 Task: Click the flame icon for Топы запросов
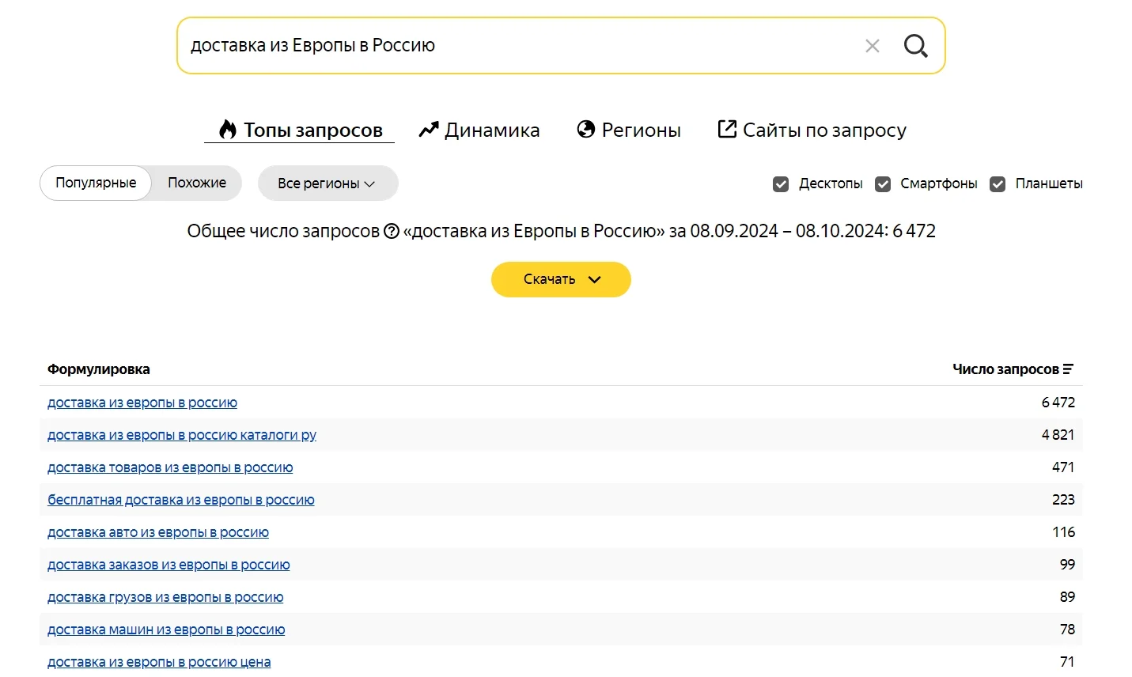(x=228, y=130)
